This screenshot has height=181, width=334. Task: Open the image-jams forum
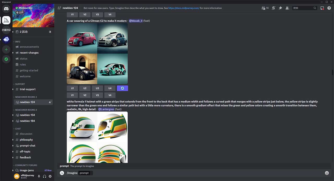[x=33, y=170]
